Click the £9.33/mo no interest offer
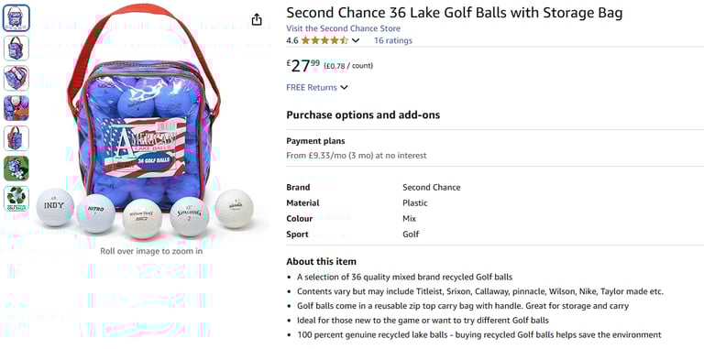The width and height of the screenshot is (704, 349). pos(357,156)
